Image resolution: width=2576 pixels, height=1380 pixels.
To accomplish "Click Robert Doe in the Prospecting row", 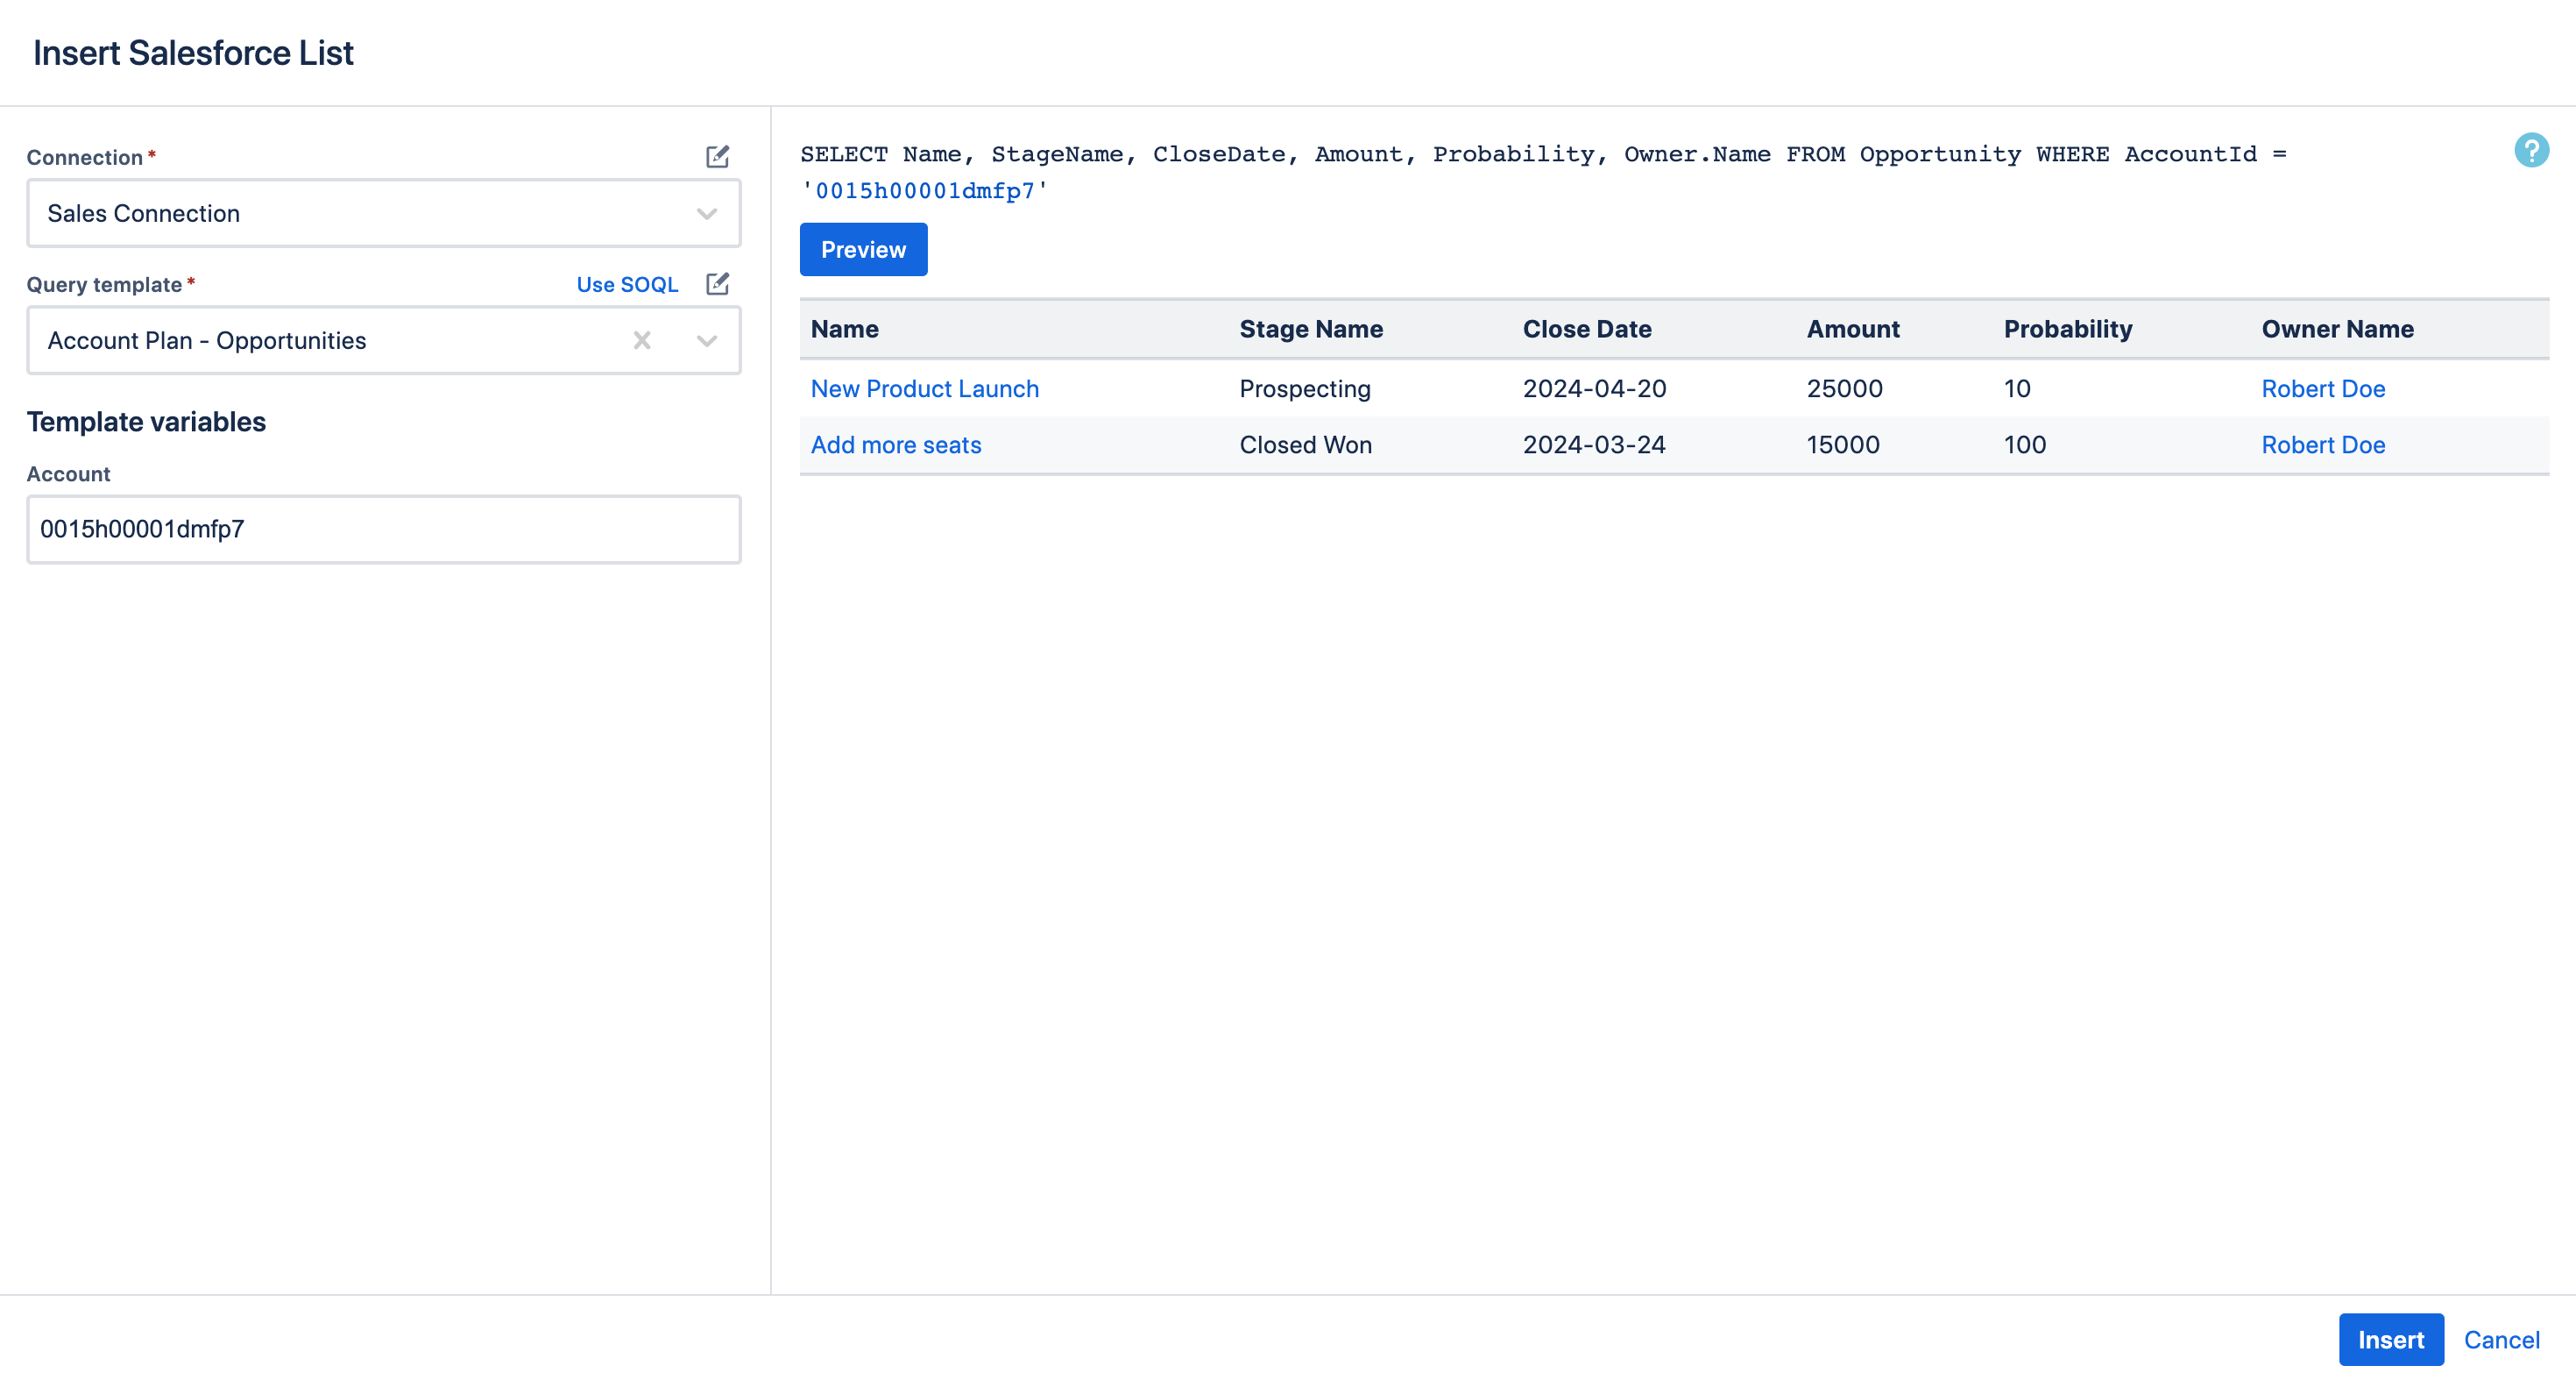I will (x=2322, y=388).
